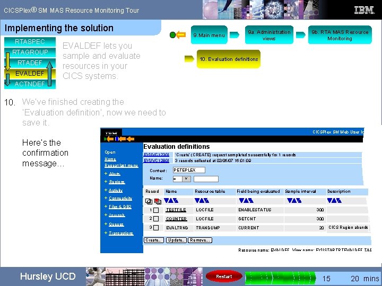
Task: Open the Transactions link
Action: click(x=121, y=233)
